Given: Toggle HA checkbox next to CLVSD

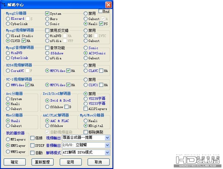Looking at the screenshot, I should point(24,41).
